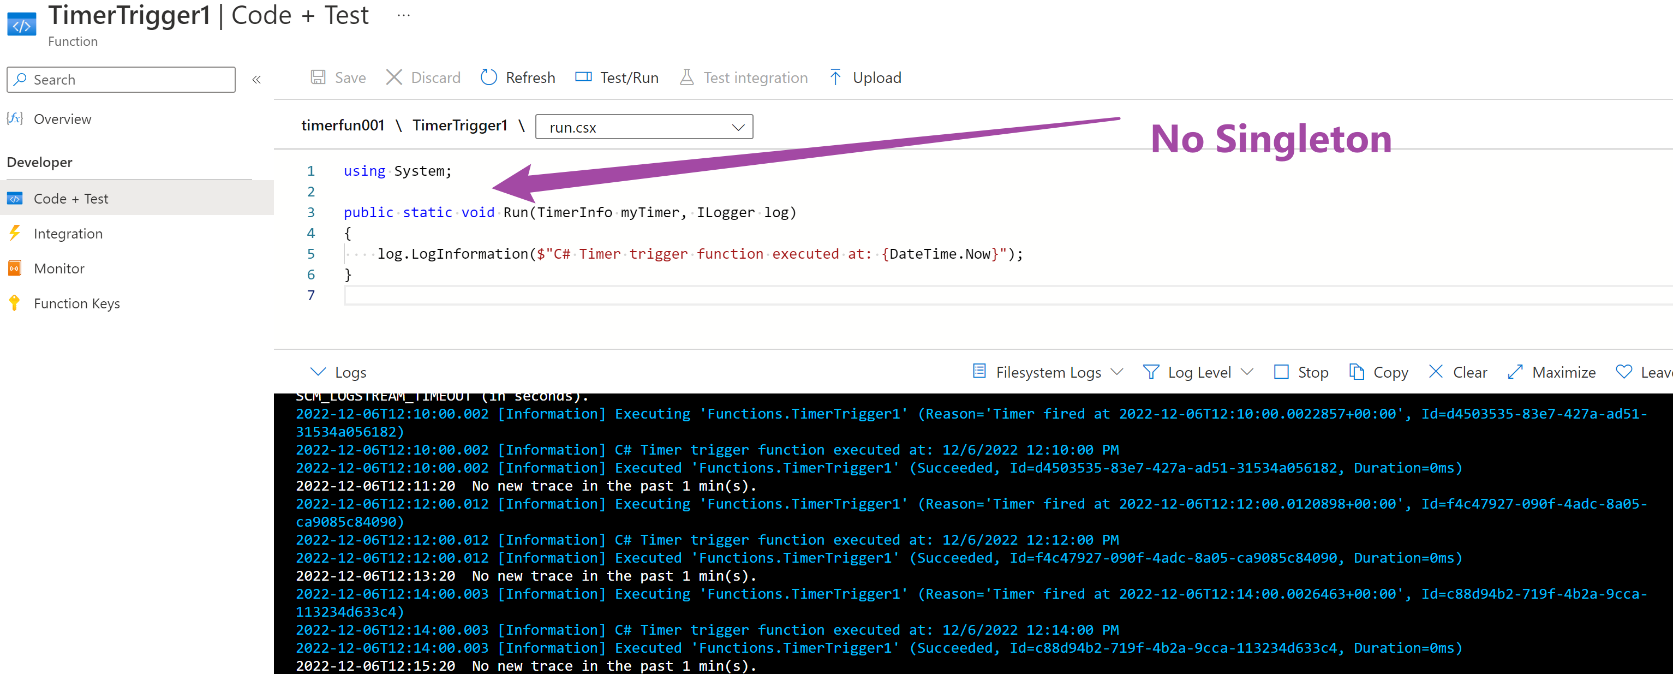Click the Copy logs icon
The image size is (1673, 674).
tap(1357, 372)
